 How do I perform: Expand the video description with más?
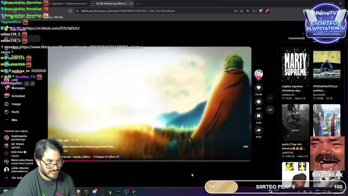pyautogui.click(x=246, y=146)
